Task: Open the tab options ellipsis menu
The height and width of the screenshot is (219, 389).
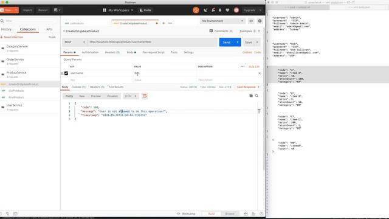Action: [x=170, y=23]
